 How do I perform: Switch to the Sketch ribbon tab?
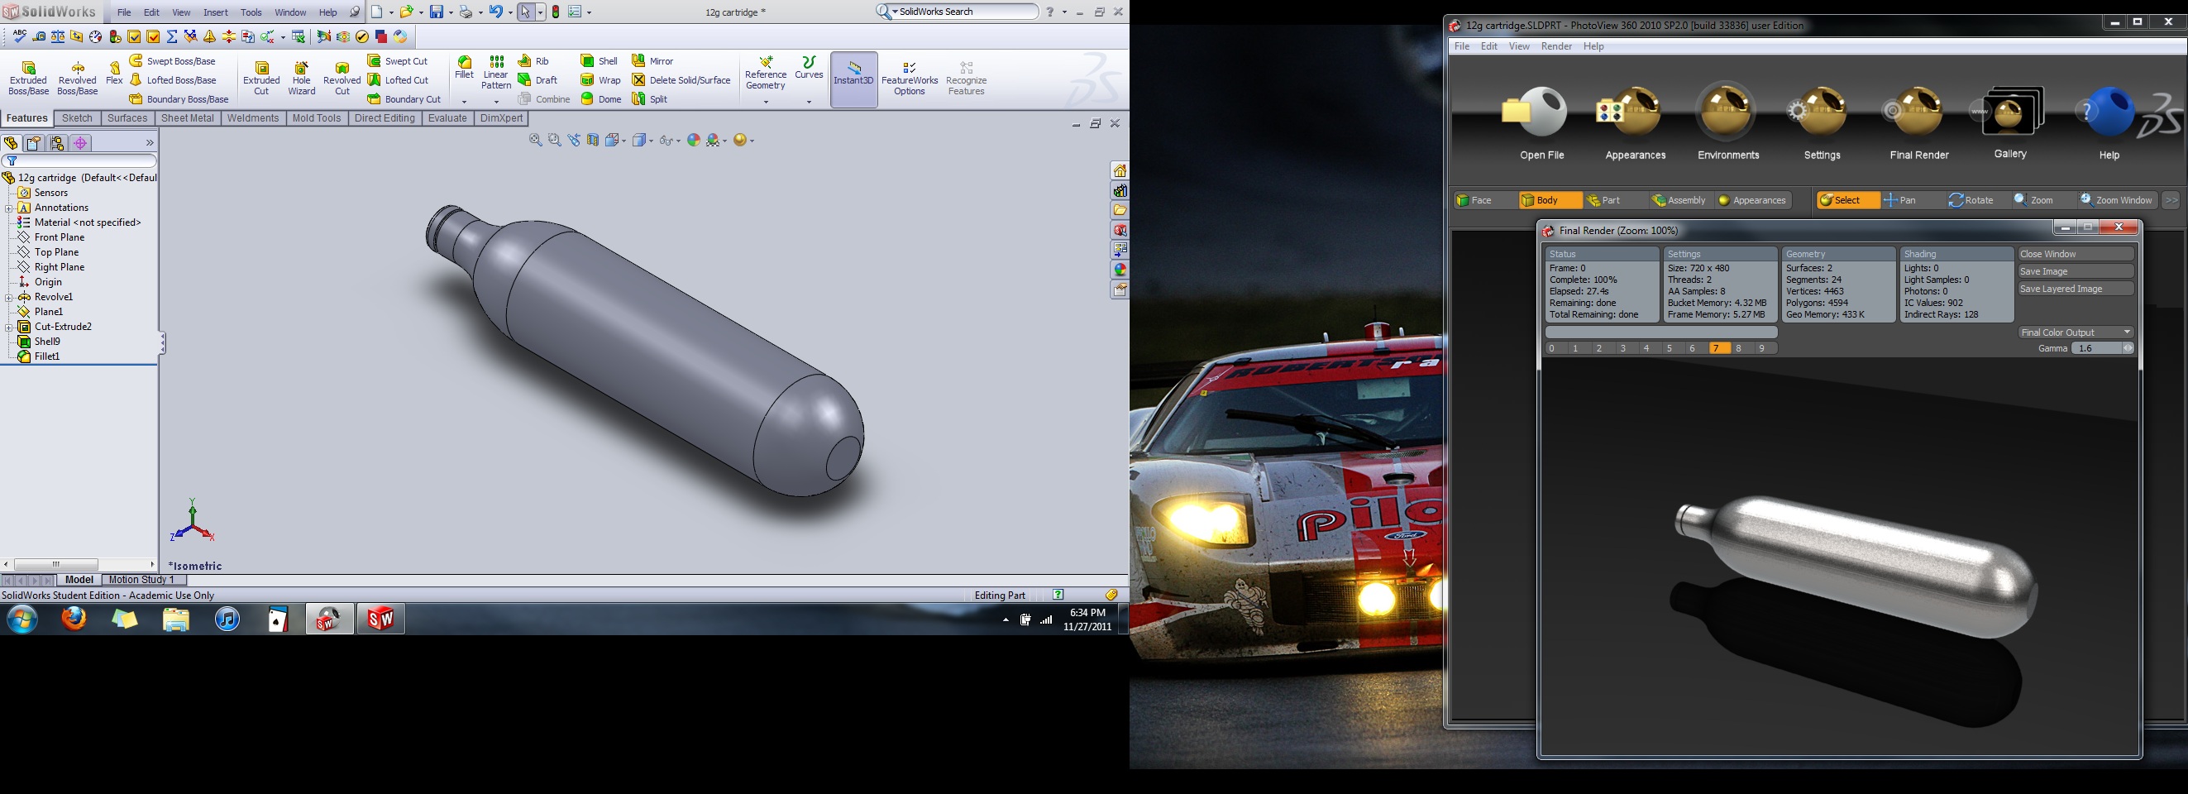[x=77, y=118]
